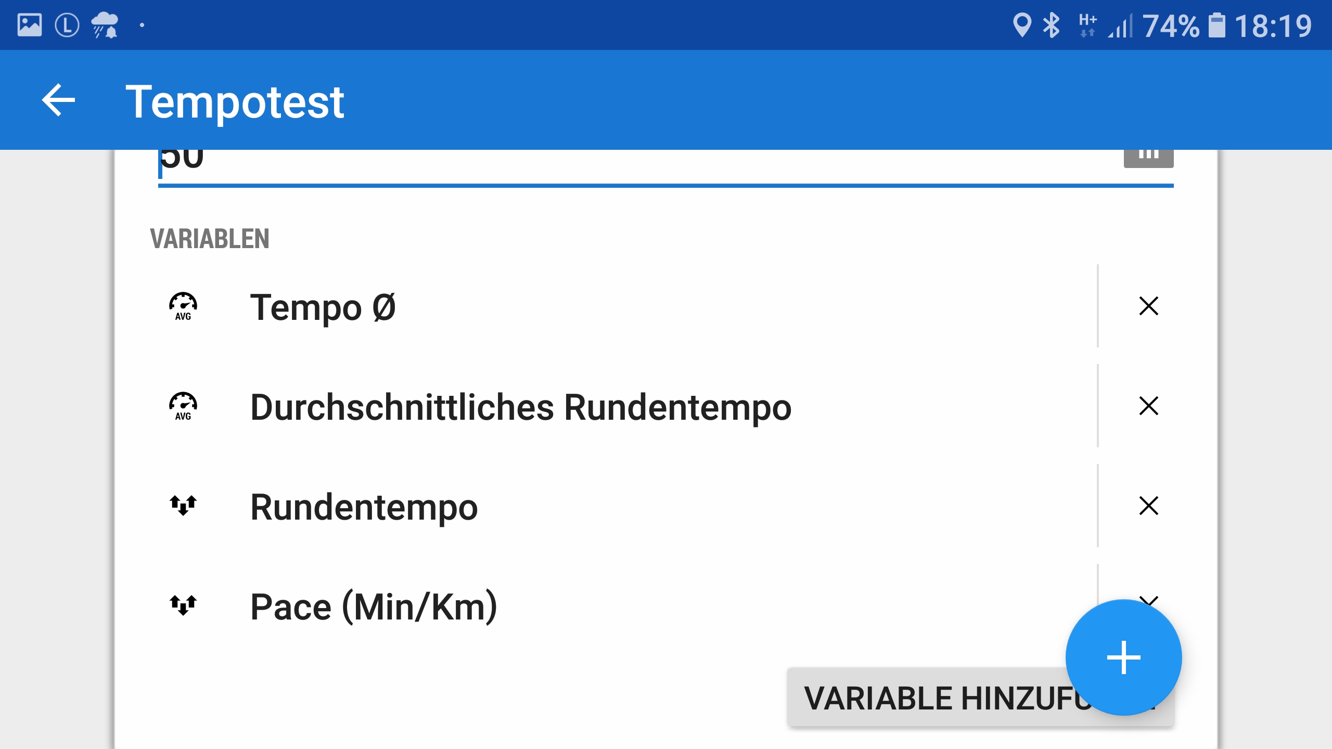Tap the blue plus floating button

pos(1123,657)
